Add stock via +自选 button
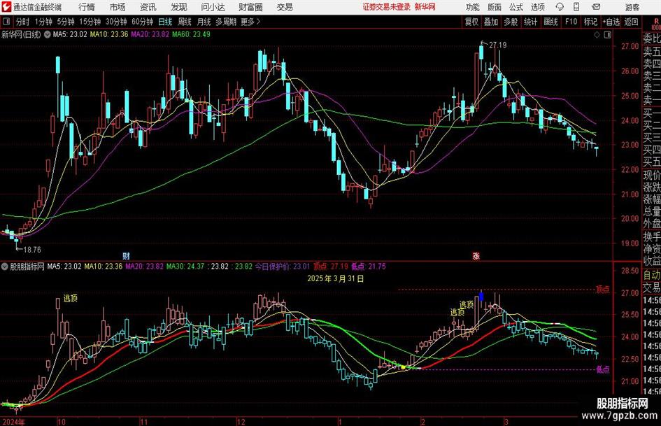 611,22
